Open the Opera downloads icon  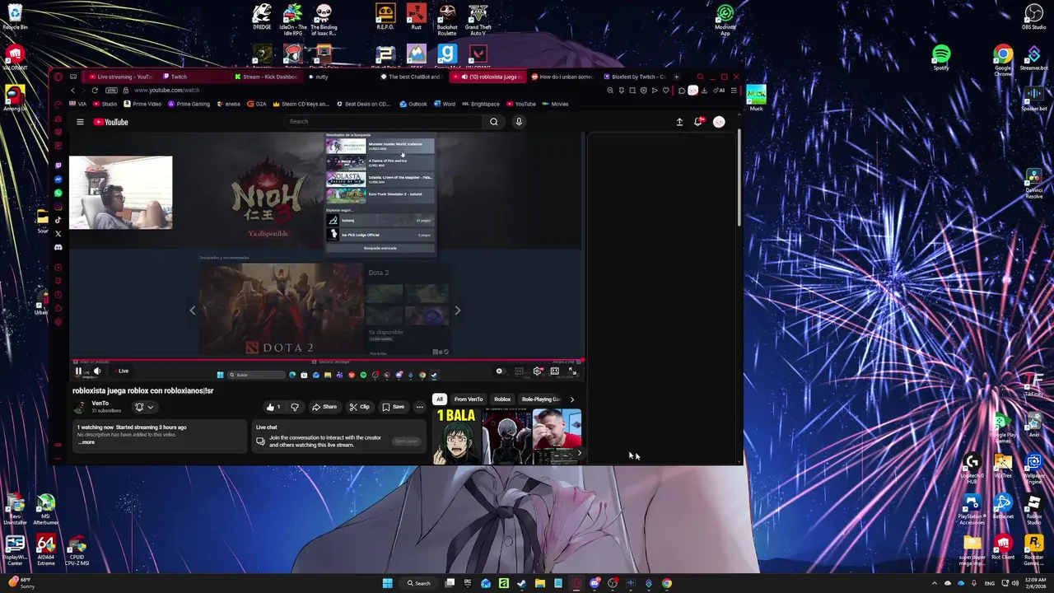click(x=703, y=90)
